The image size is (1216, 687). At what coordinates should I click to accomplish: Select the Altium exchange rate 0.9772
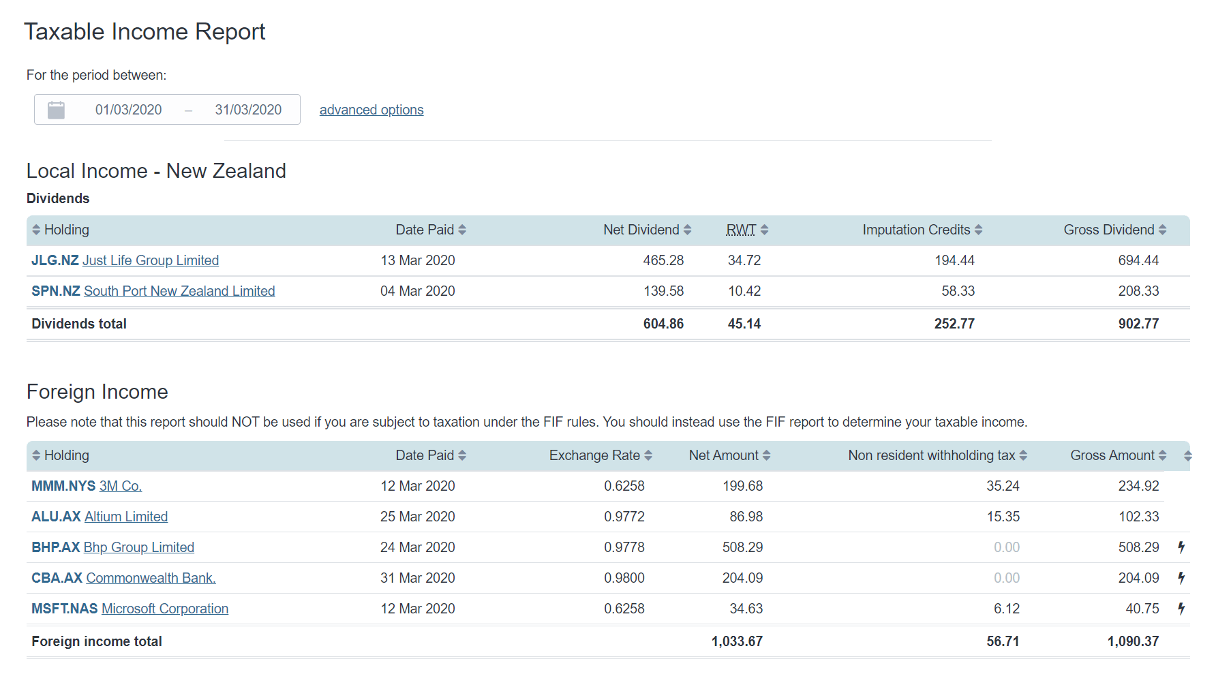pyautogui.click(x=624, y=517)
